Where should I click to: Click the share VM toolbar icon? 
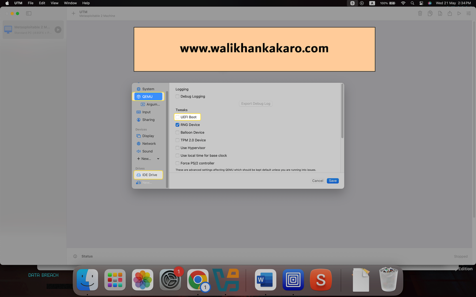coord(450,13)
